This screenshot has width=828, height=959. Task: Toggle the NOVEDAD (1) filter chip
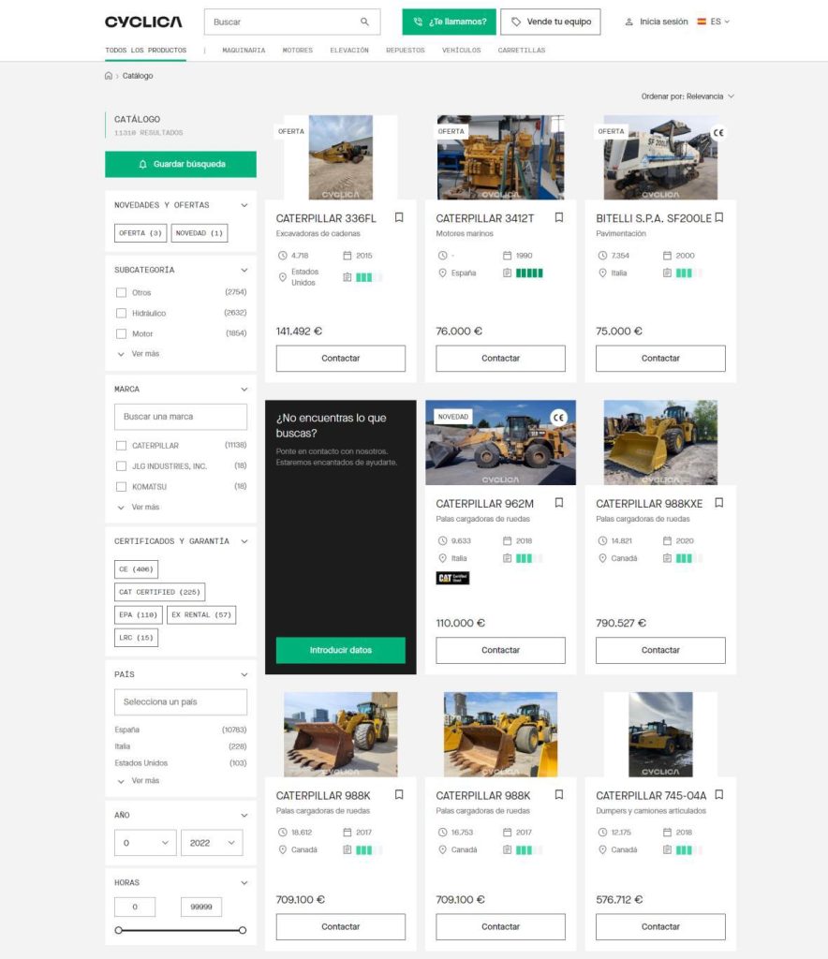[x=200, y=233]
